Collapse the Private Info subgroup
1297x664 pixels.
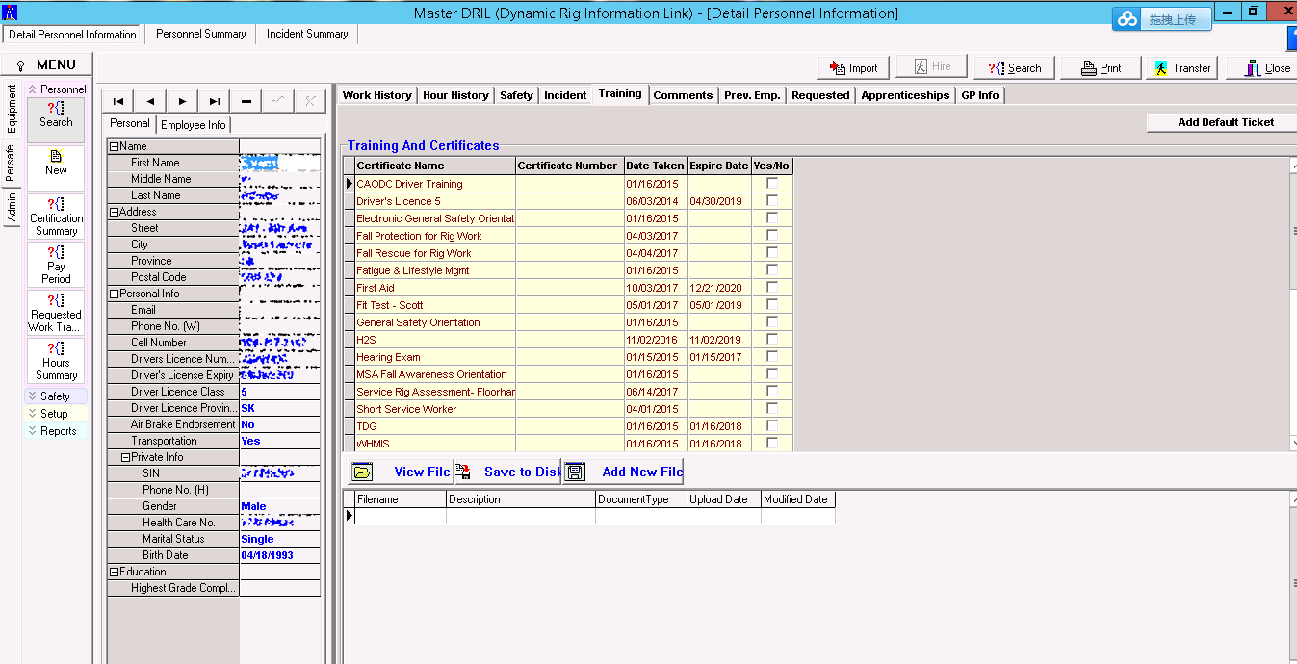pos(125,457)
